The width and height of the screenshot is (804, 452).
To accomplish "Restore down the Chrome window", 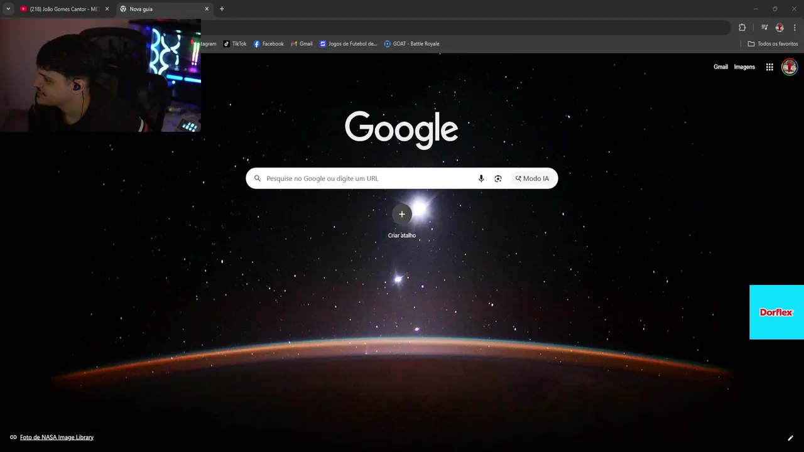I will click(x=774, y=9).
